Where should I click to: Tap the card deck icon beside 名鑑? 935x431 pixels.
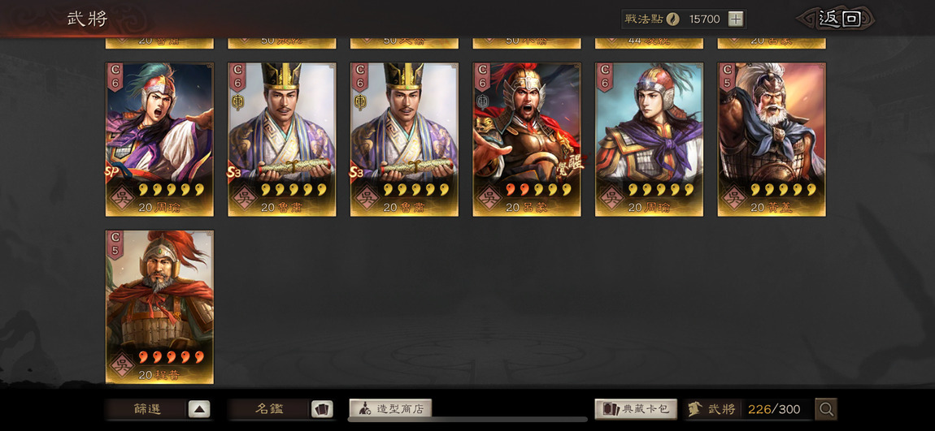[x=321, y=409]
